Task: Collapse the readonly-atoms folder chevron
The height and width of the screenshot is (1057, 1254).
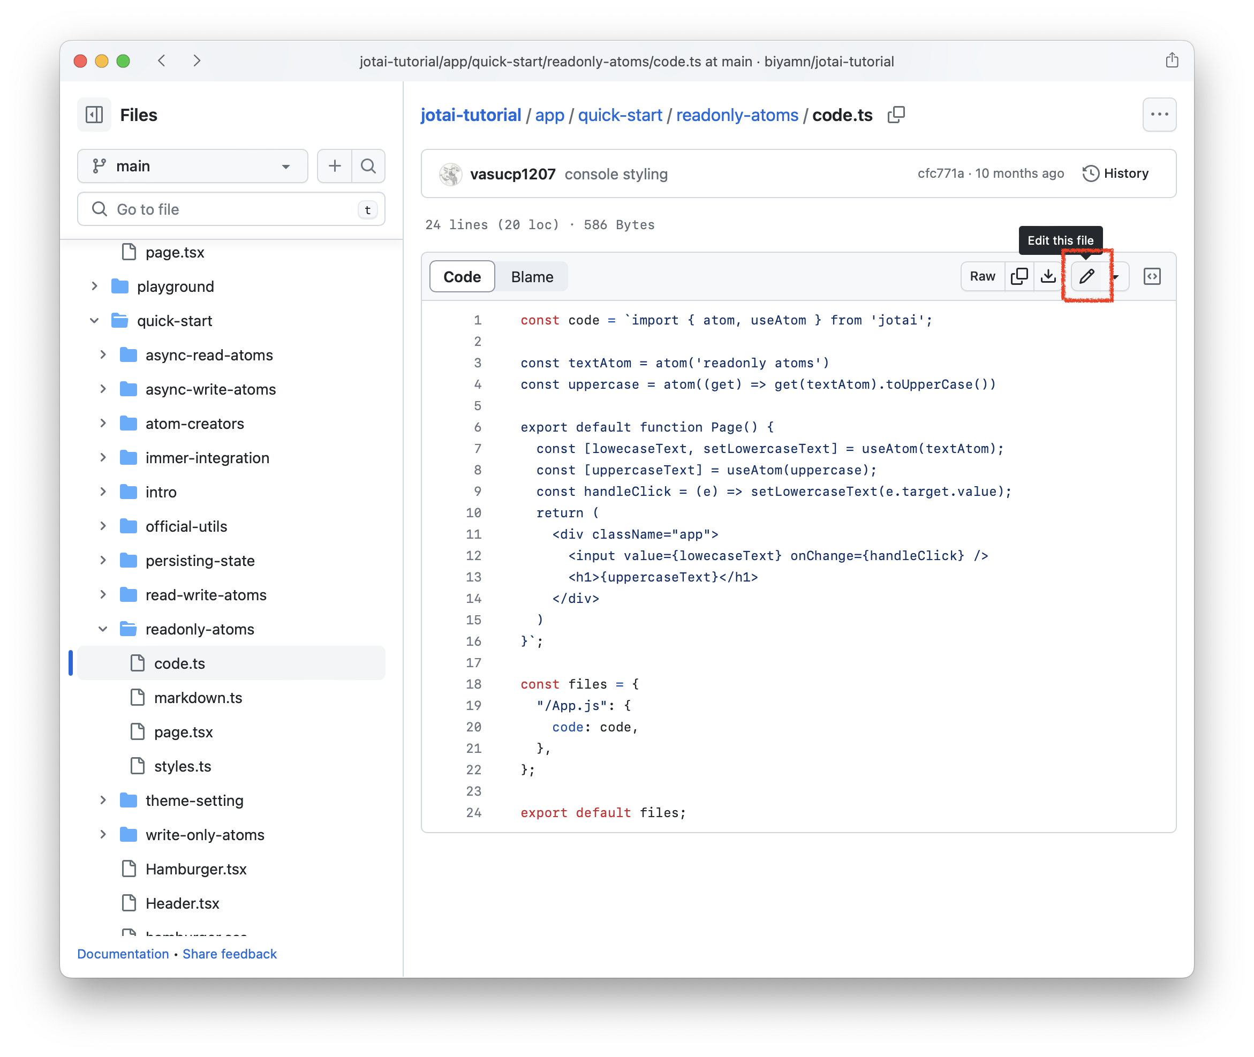Action: point(103,629)
